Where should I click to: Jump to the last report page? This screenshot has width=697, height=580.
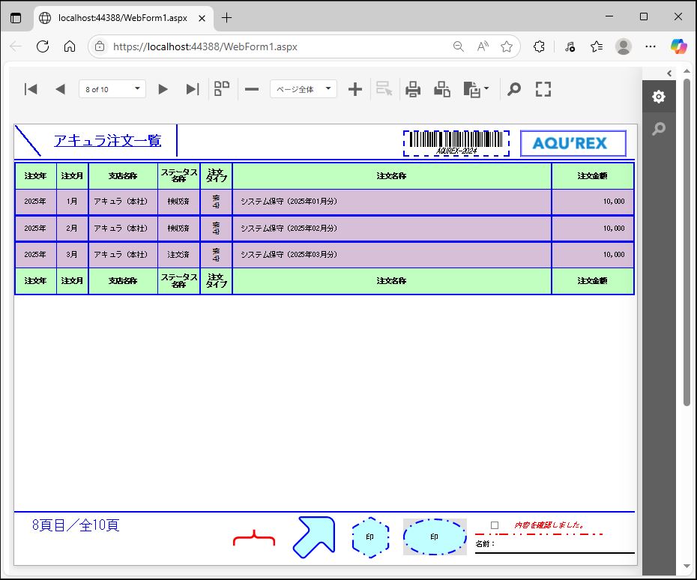(192, 89)
